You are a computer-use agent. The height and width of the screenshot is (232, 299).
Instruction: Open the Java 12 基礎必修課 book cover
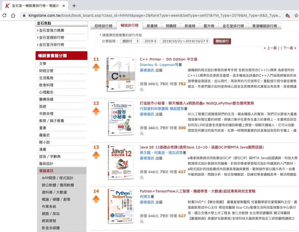(x=121, y=162)
